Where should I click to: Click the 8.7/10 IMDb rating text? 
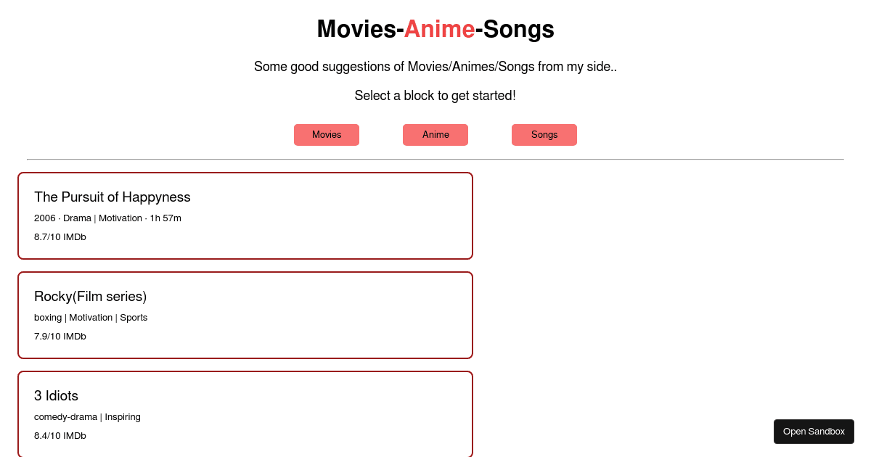click(60, 237)
